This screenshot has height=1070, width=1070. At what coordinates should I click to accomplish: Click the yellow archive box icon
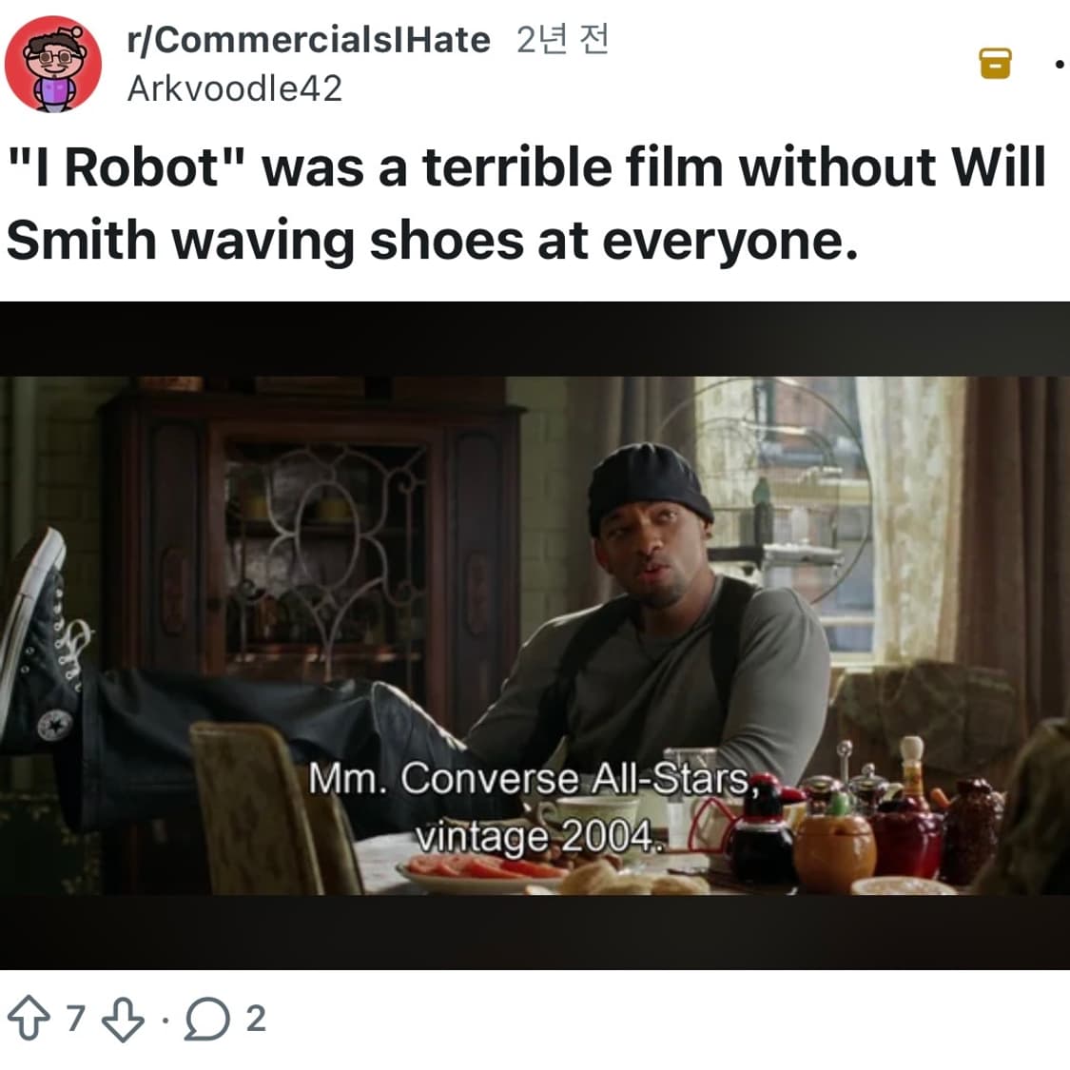pyautogui.click(x=995, y=64)
